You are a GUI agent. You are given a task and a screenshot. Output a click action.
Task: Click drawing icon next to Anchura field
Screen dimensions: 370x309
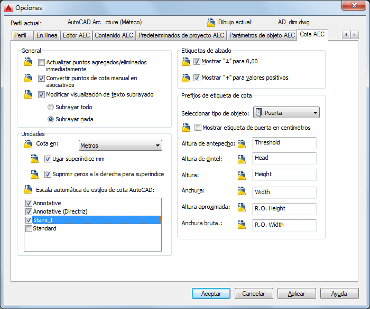(x=242, y=191)
